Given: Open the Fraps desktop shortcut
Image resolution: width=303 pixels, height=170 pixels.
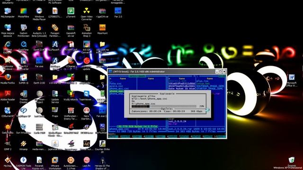Looking at the screenshot, I should 55,112.
